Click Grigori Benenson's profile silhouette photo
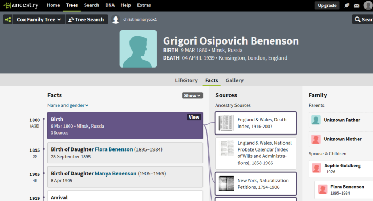373x201 pixels. [x=138, y=49]
